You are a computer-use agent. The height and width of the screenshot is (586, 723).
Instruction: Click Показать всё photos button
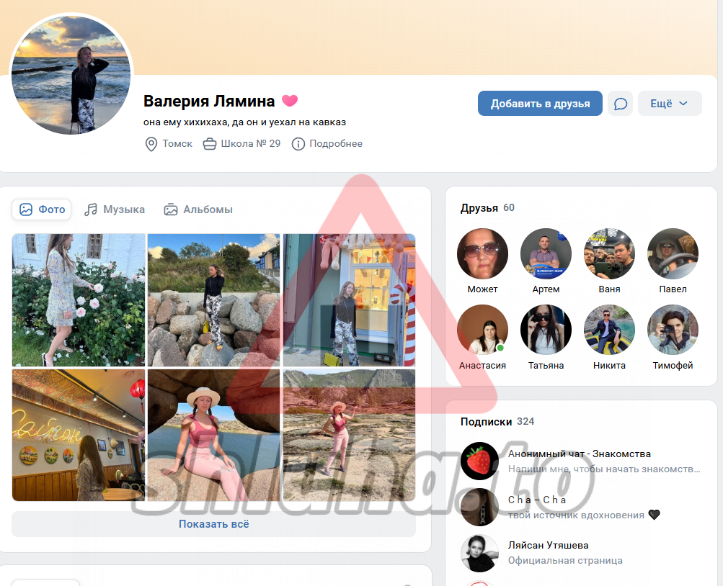point(213,524)
